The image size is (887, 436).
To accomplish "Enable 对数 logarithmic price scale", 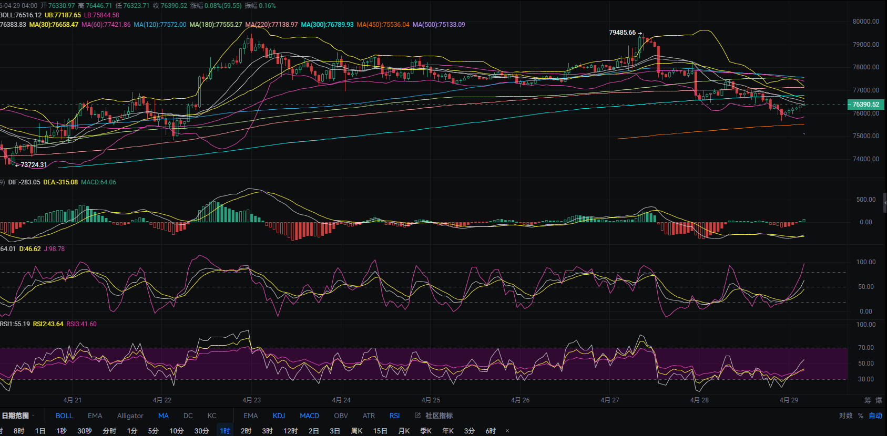I will click(x=845, y=416).
